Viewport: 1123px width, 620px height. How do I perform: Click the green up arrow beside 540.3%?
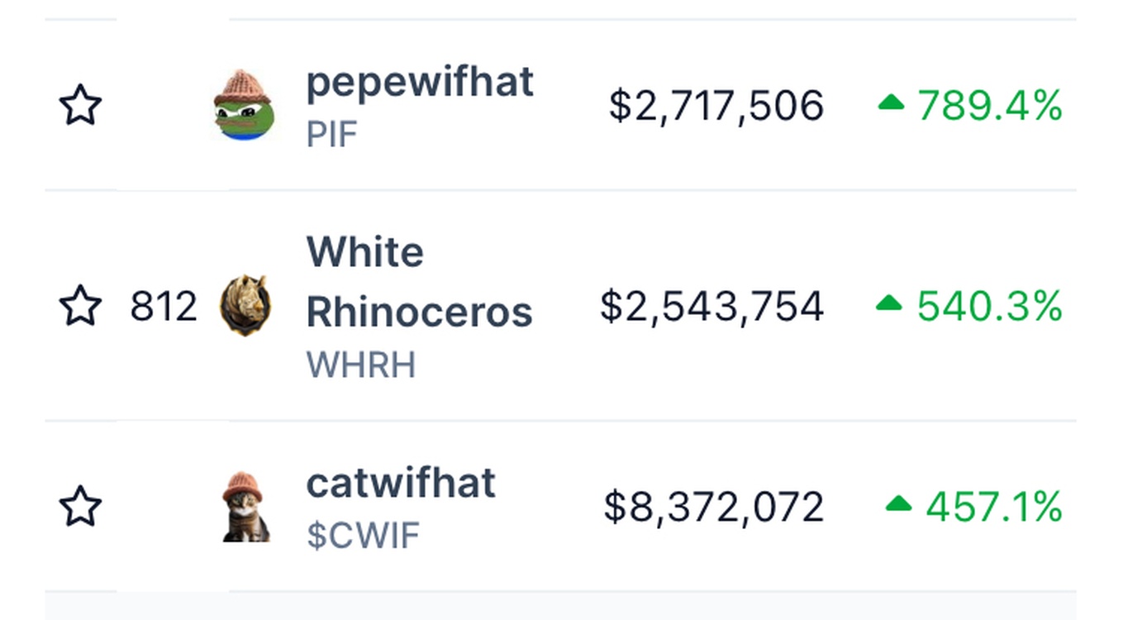tap(889, 303)
